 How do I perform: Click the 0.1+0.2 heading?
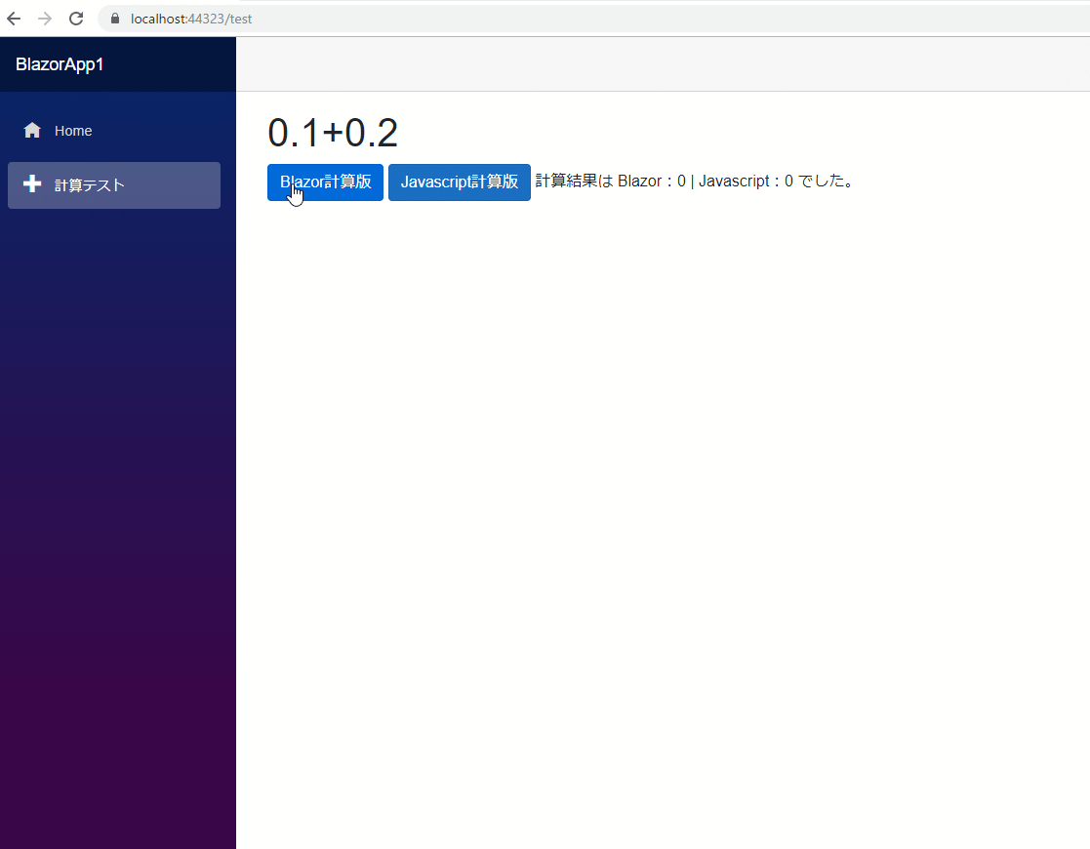pyautogui.click(x=333, y=133)
